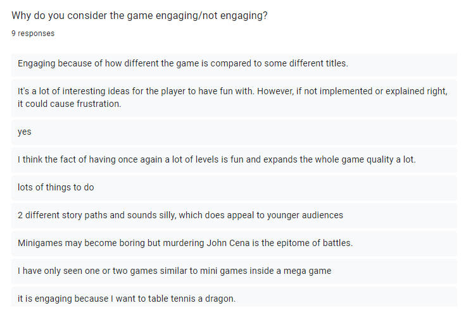
Task: Click the word "dragon" in the last response
Action: coord(220,299)
